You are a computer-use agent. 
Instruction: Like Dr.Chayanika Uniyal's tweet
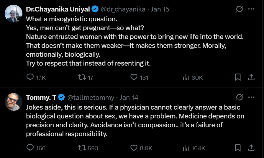coord(134,77)
